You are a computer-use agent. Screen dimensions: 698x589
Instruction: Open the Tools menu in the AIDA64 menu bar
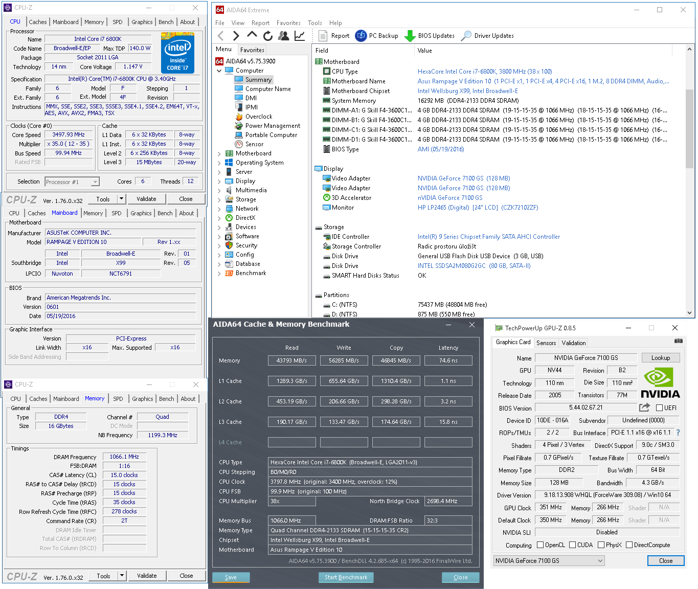click(x=315, y=23)
